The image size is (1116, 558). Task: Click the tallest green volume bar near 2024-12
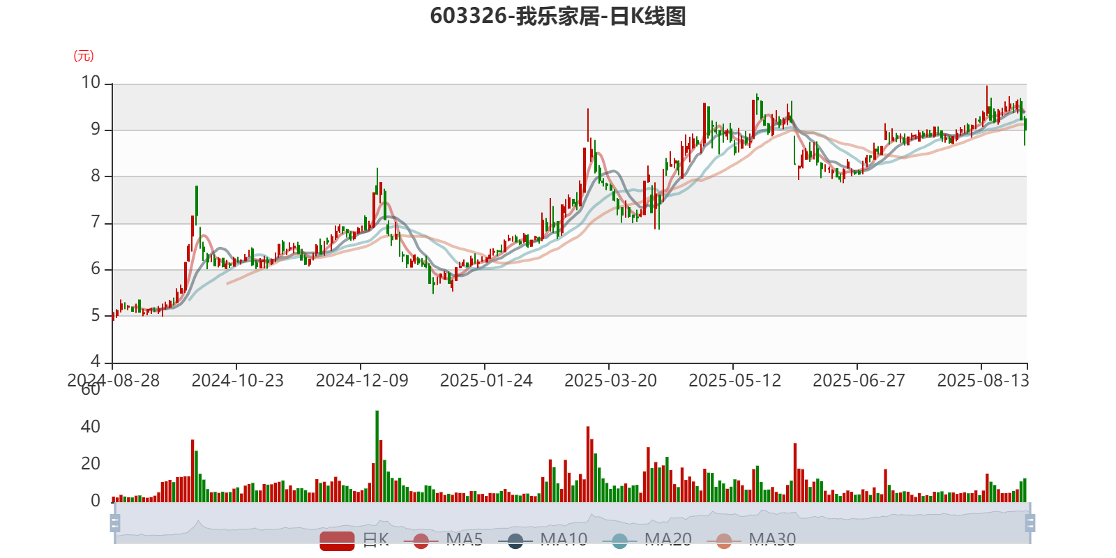[377, 456]
